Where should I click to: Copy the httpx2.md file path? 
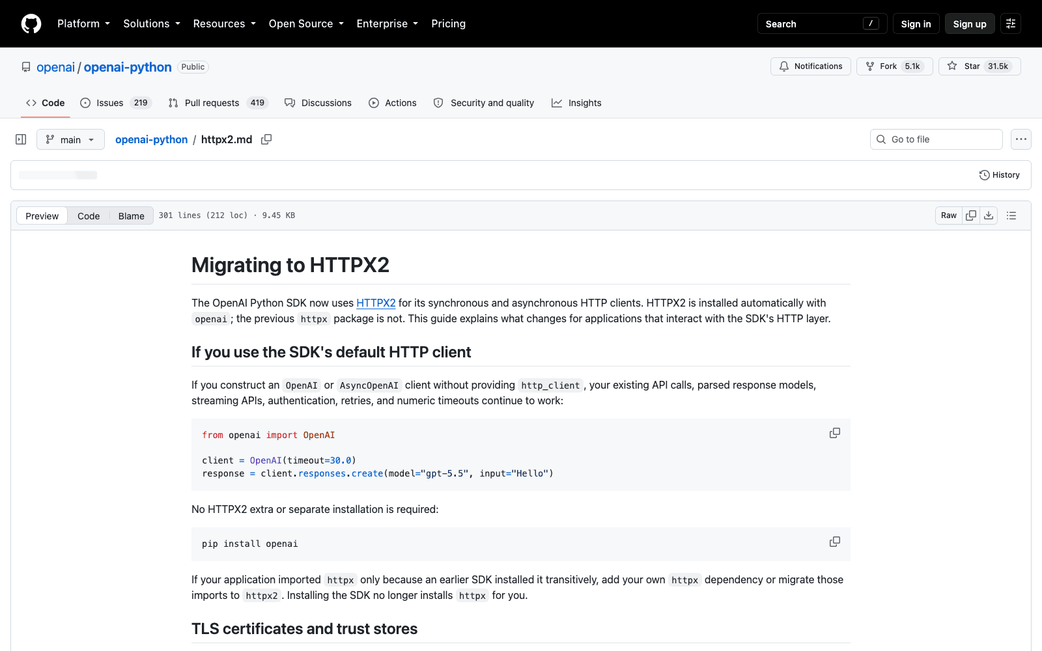pyautogui.click(x=266, y=139)
